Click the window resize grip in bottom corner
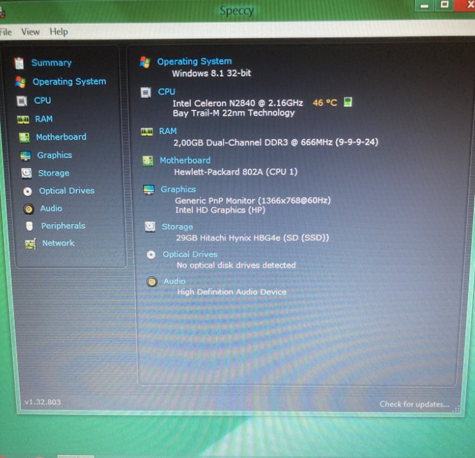Viewport: 475px width, 458px height. tap(456, 409)
